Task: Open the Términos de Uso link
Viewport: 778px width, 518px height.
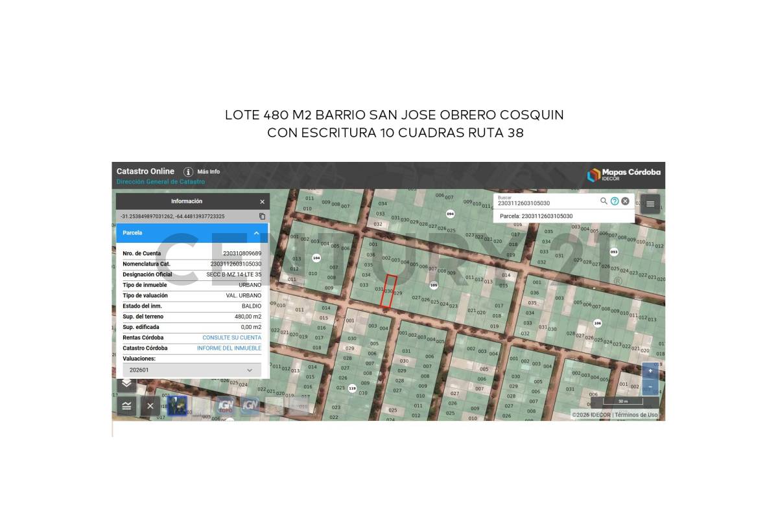Action: point(636,415)
